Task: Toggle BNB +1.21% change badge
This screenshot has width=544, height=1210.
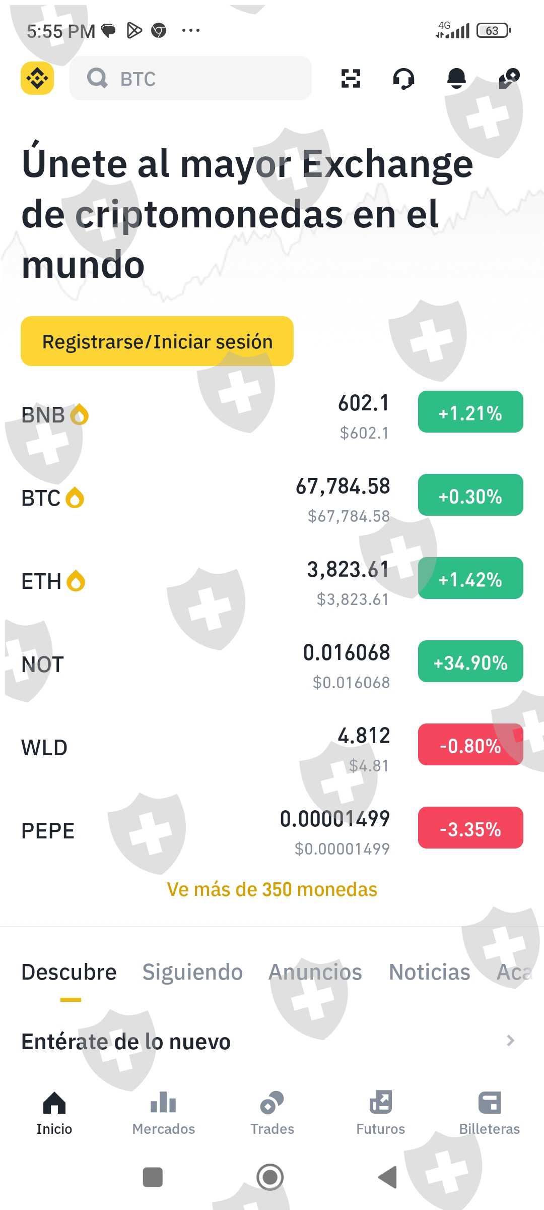Action: pos(470,412)
